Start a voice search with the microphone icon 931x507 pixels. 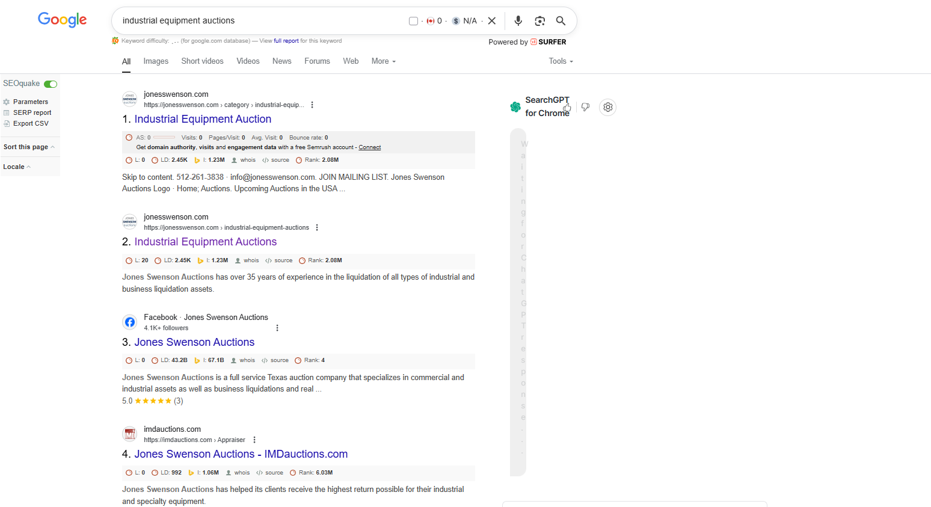click(518, 21)
